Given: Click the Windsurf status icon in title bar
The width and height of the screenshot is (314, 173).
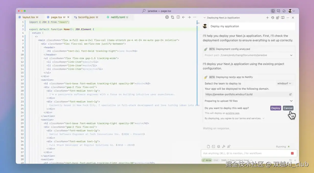Looking at the screenshot, I should tap(284, 11).
